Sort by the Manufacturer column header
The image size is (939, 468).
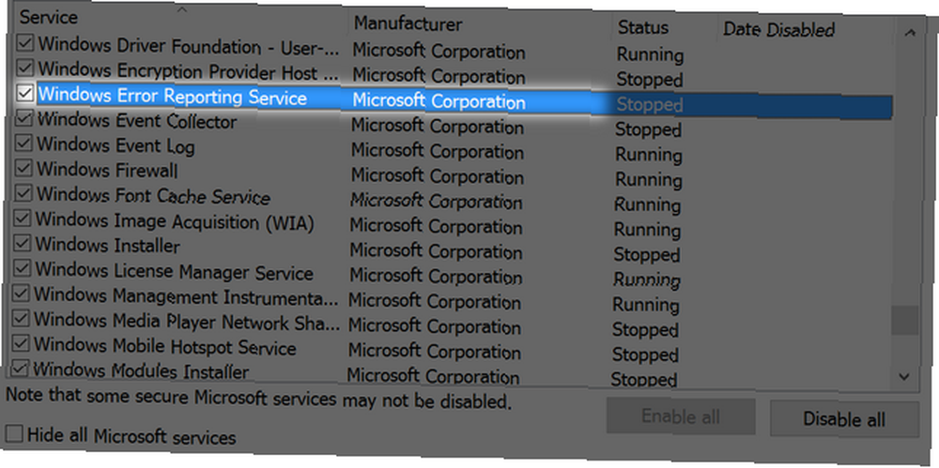(480, 24)
